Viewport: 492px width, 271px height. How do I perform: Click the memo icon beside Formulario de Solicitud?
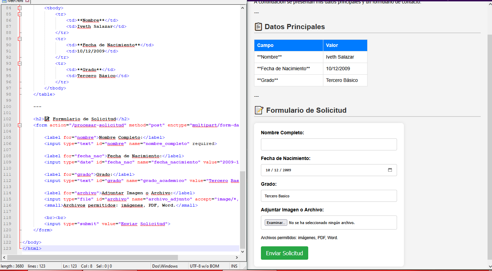[x=259, y=110]
